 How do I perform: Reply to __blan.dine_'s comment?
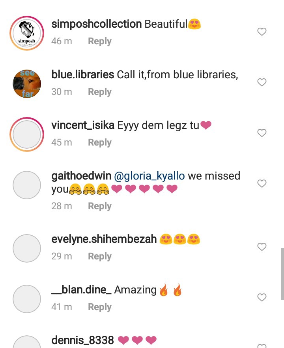coord(100,307)
